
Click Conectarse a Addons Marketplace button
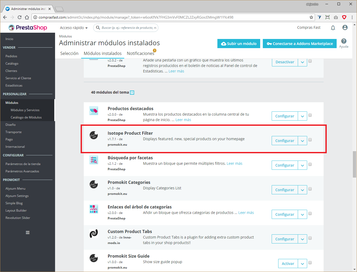[300, 44]
